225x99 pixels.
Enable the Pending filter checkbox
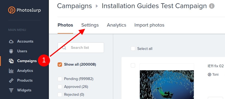point(60,79)
